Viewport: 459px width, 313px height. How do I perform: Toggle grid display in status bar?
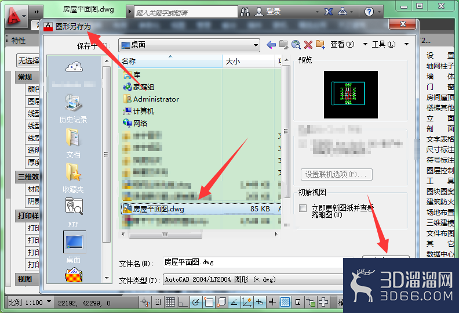pos(170,302)
